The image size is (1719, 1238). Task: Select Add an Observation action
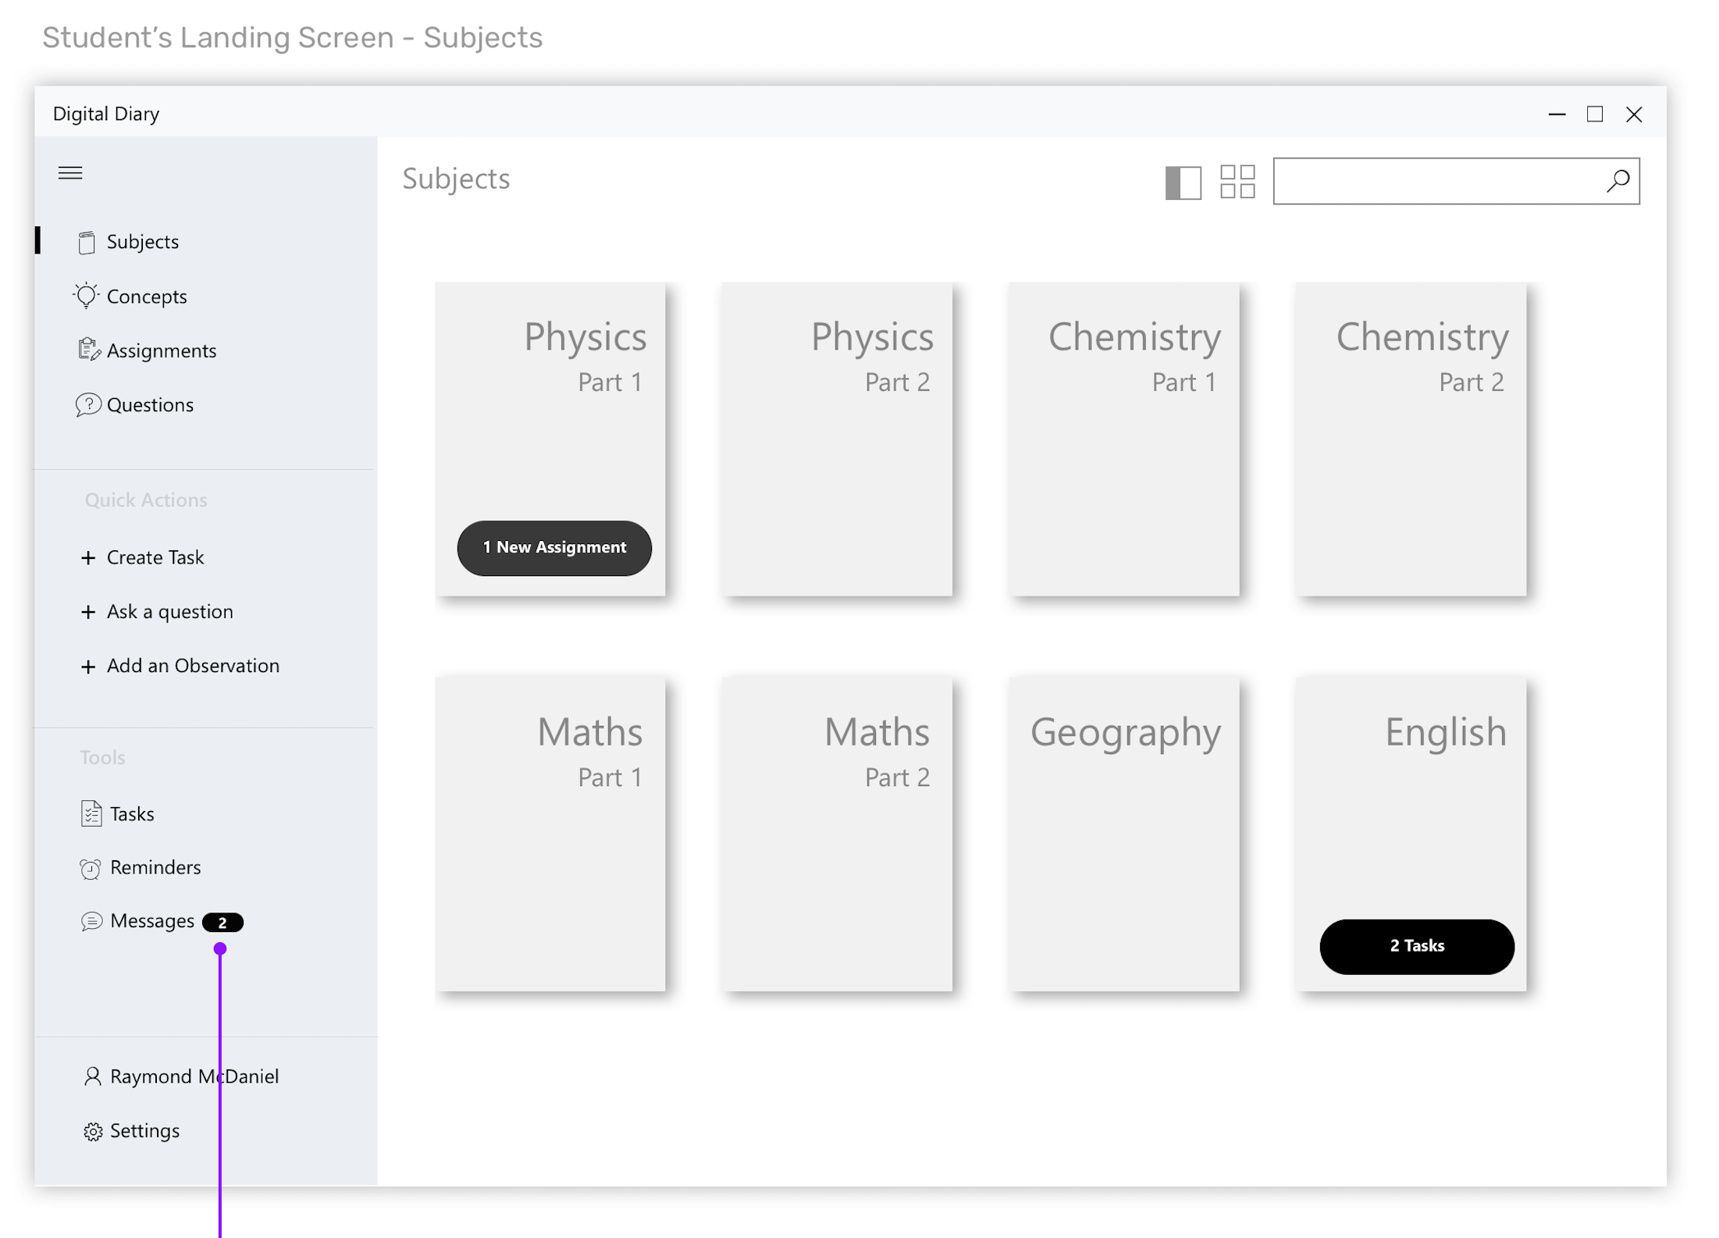click(x=192, y=666)
